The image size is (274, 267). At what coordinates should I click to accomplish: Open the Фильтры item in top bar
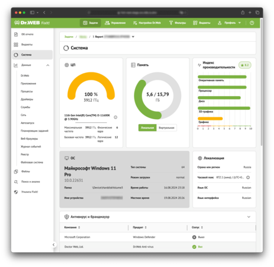177,23
